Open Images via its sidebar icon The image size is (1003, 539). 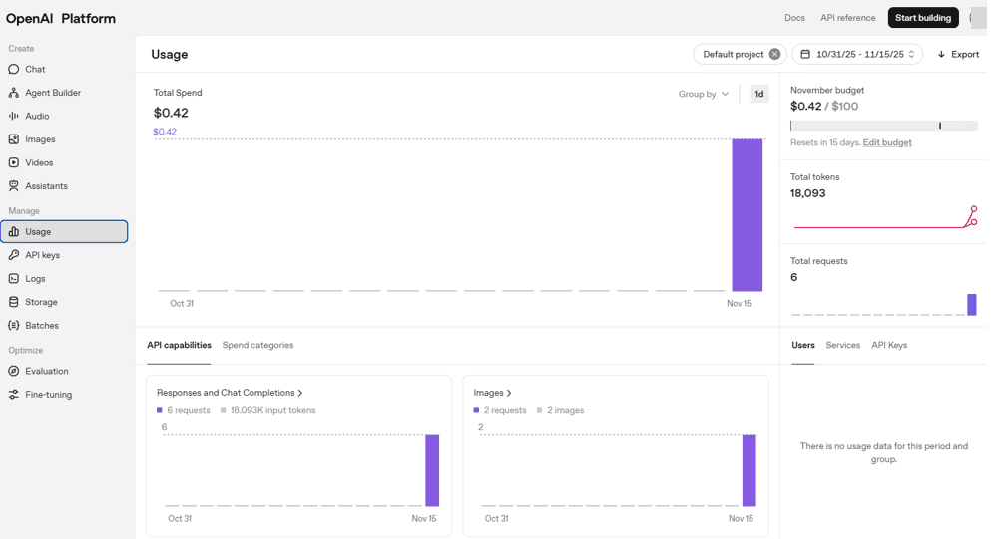point(13,139)
